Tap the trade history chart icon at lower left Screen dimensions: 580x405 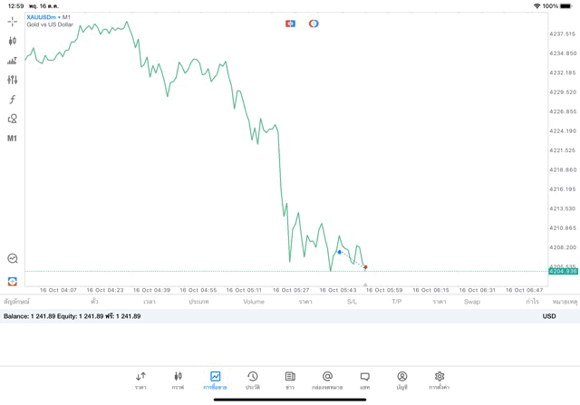click(x=13, y=258)
